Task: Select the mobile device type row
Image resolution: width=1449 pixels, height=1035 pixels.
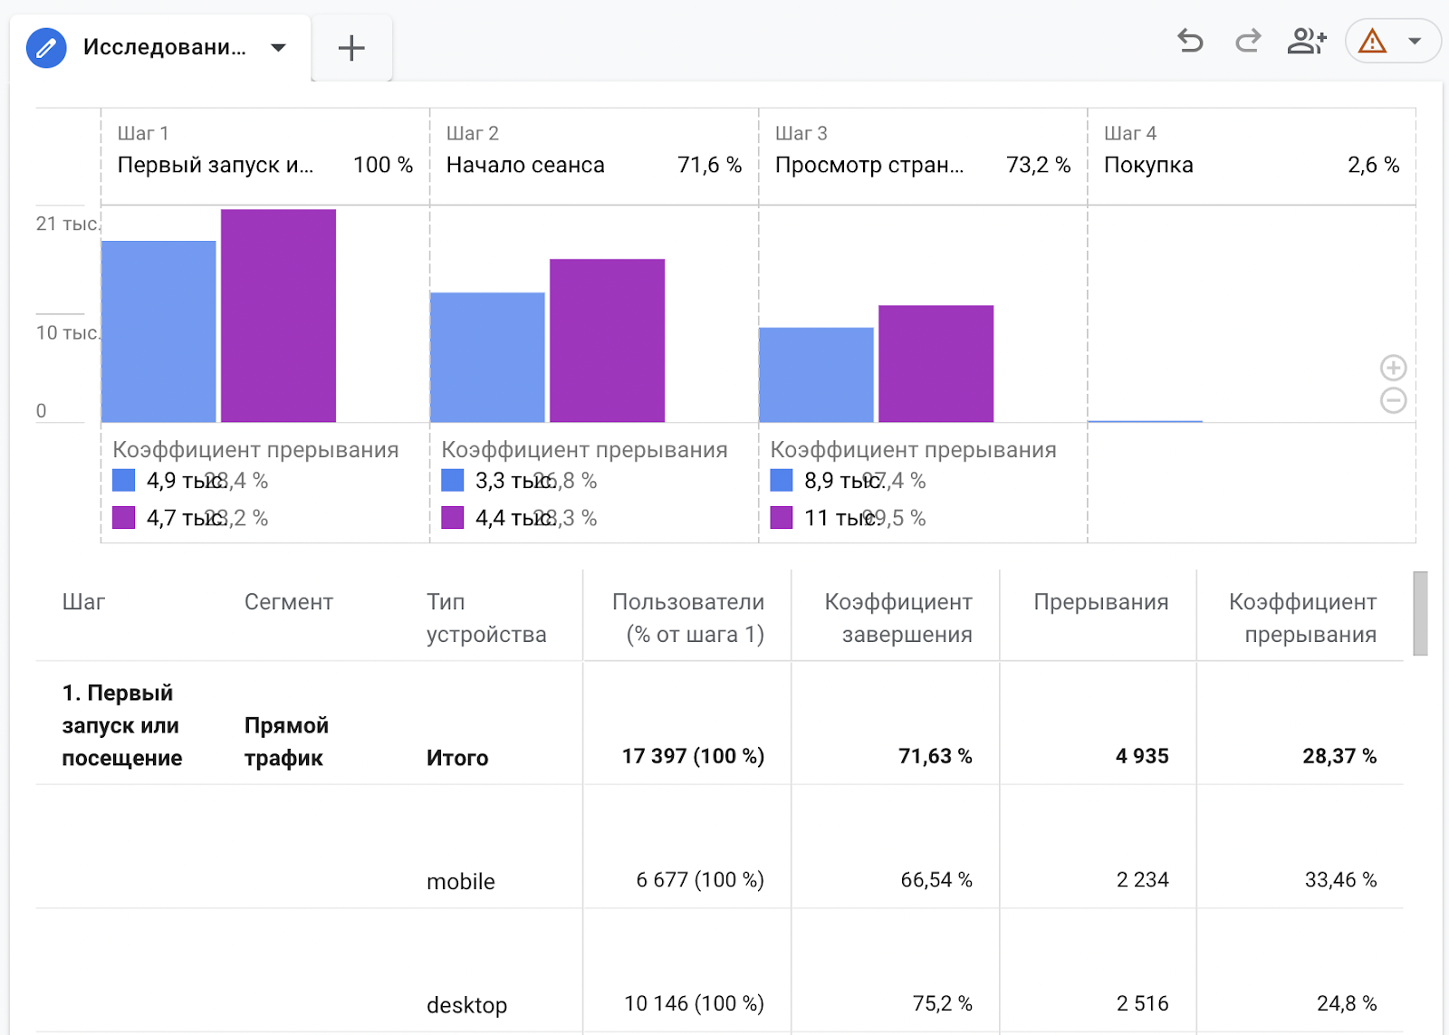Action: click(x=460, y=880)
